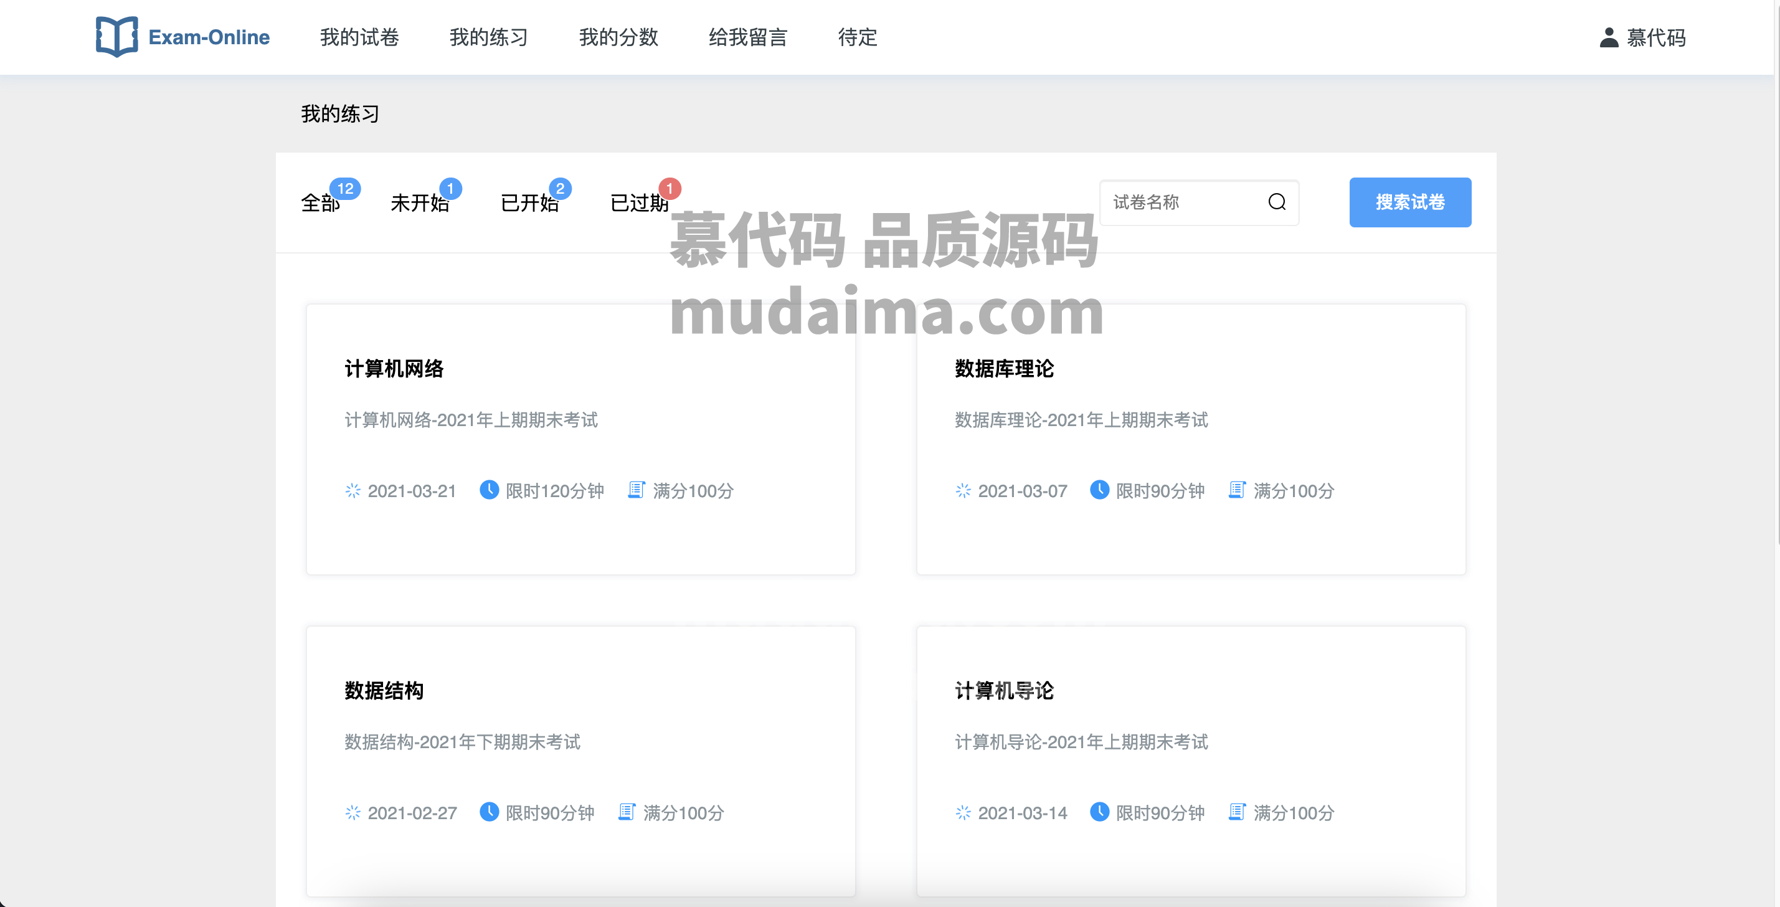Open the 慕代码 user name
The image size is (1780, 907).
point(1655,37)
